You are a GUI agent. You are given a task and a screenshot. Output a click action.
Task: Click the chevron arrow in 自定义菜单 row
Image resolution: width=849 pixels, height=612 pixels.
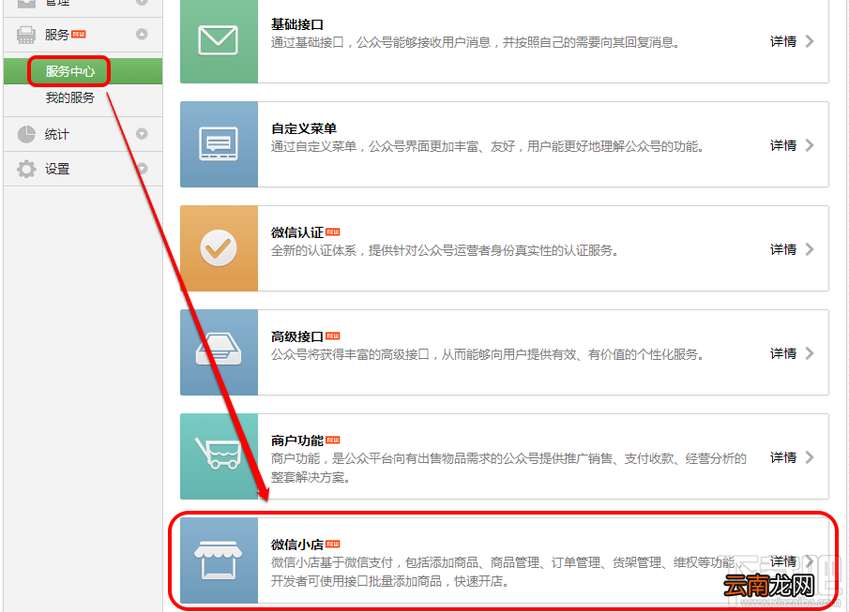(x=810, y=145)
